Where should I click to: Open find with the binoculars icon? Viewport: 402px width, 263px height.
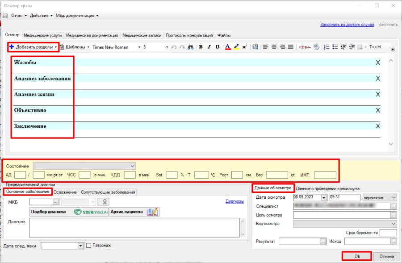190,47
